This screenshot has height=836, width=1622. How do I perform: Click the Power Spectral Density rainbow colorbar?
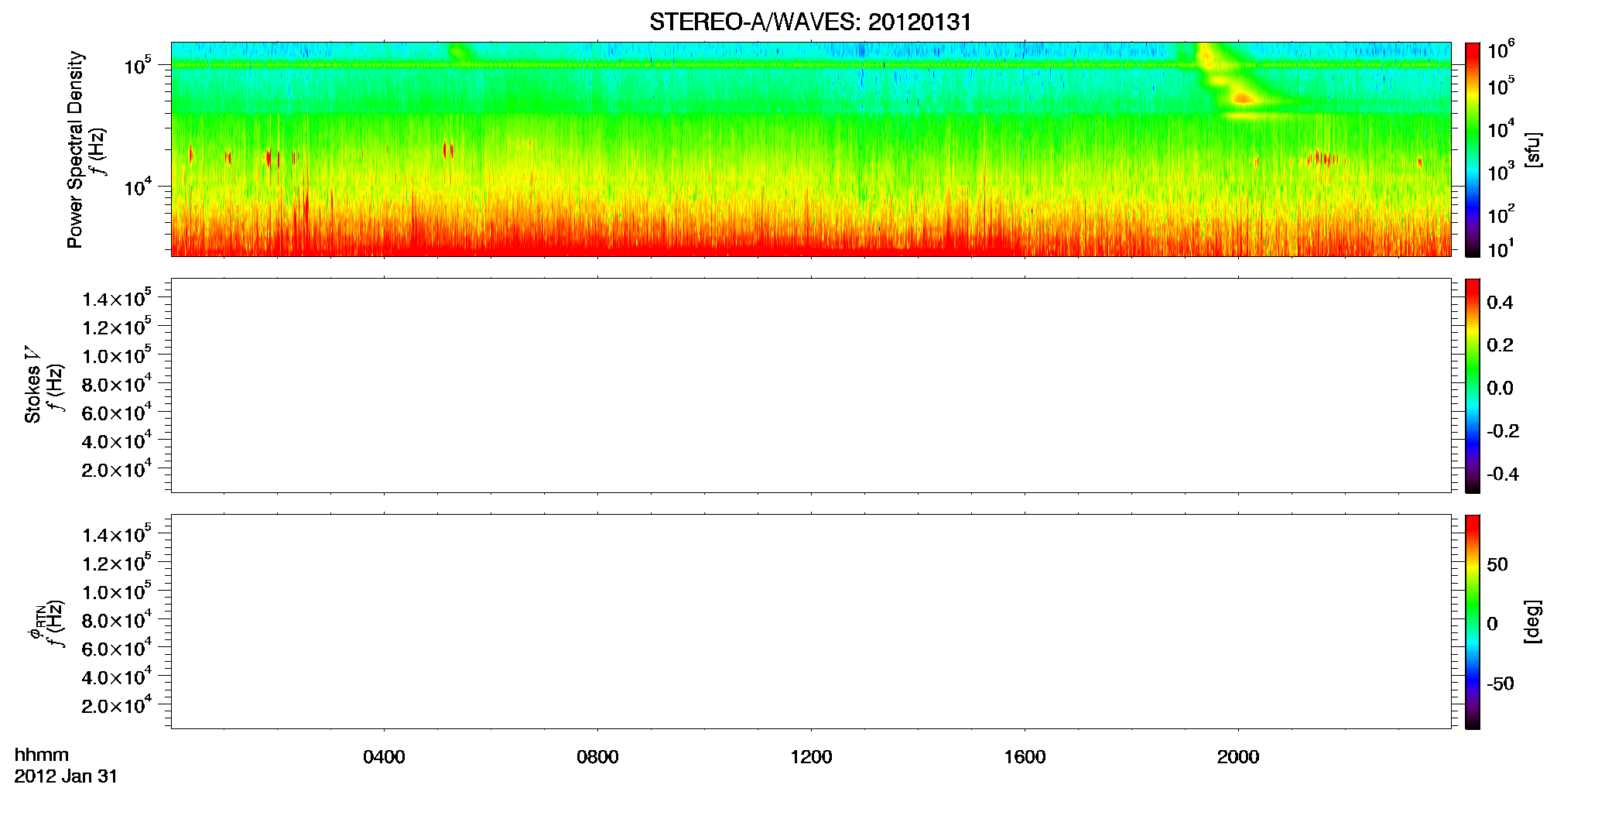pos(1473,149)
